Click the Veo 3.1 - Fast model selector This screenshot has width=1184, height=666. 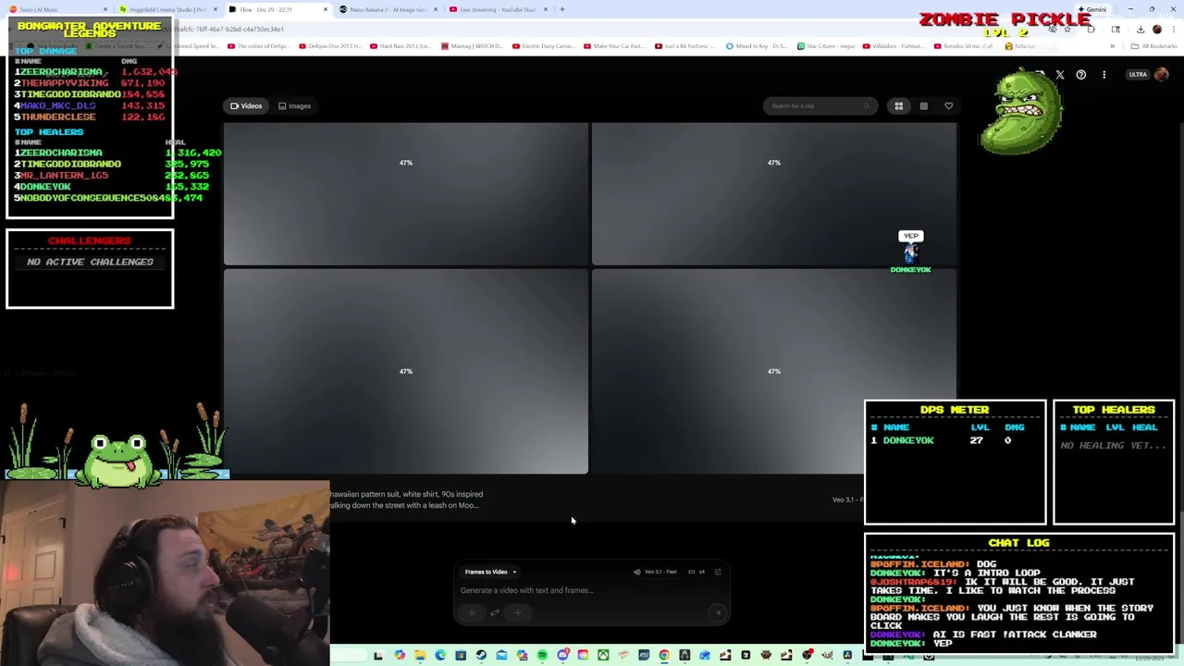(x=655, y=572)
